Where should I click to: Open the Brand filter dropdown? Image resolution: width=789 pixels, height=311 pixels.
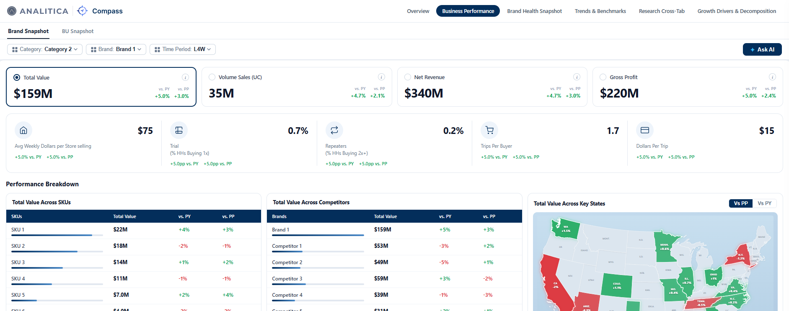pyautogui.click(x=116, y=49)
